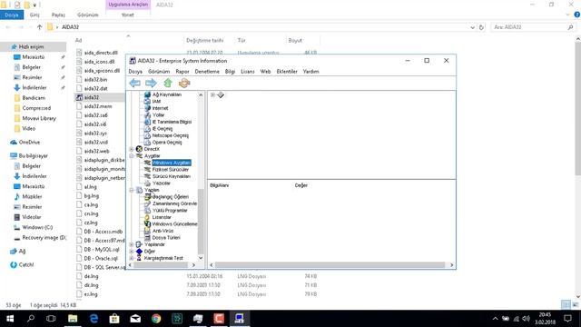This screenshot has width=581, height=327.
Task: Click the right pane horizontal scrollbar
Action: tap(330, 265)
